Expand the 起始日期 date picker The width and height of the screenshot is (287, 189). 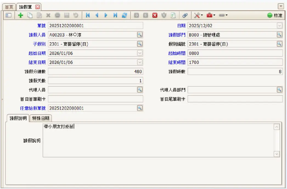(x=140, y=53)
